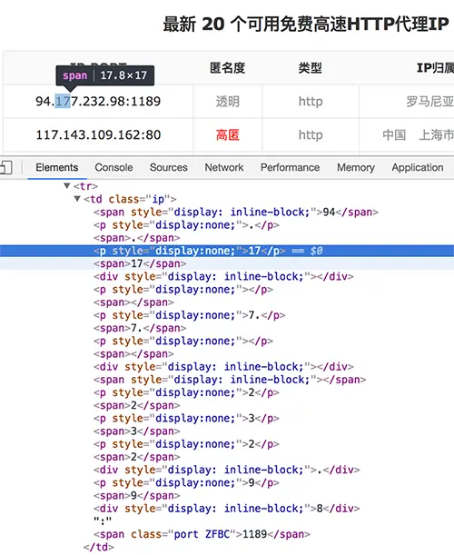This screenshot has height=555, width=454.
Task: Toggle device toolbar icon in DevTools
Action: coord(5,167)
